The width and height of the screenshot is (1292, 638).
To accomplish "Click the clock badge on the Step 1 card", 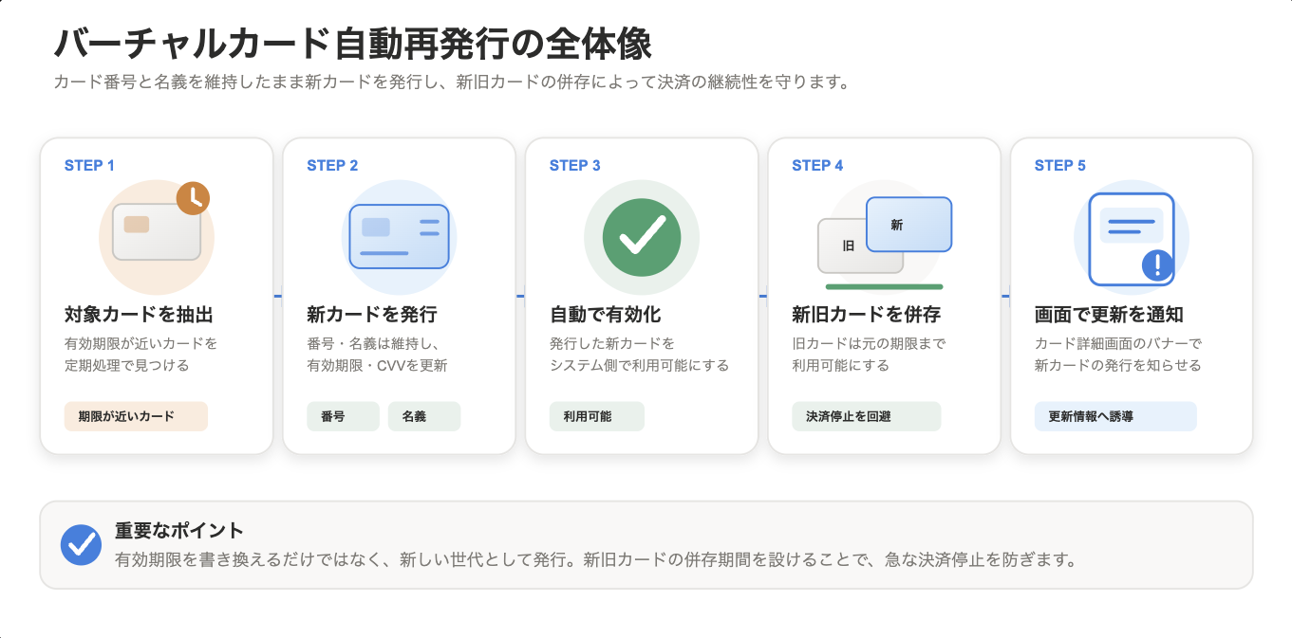I will tap(193, 197).
